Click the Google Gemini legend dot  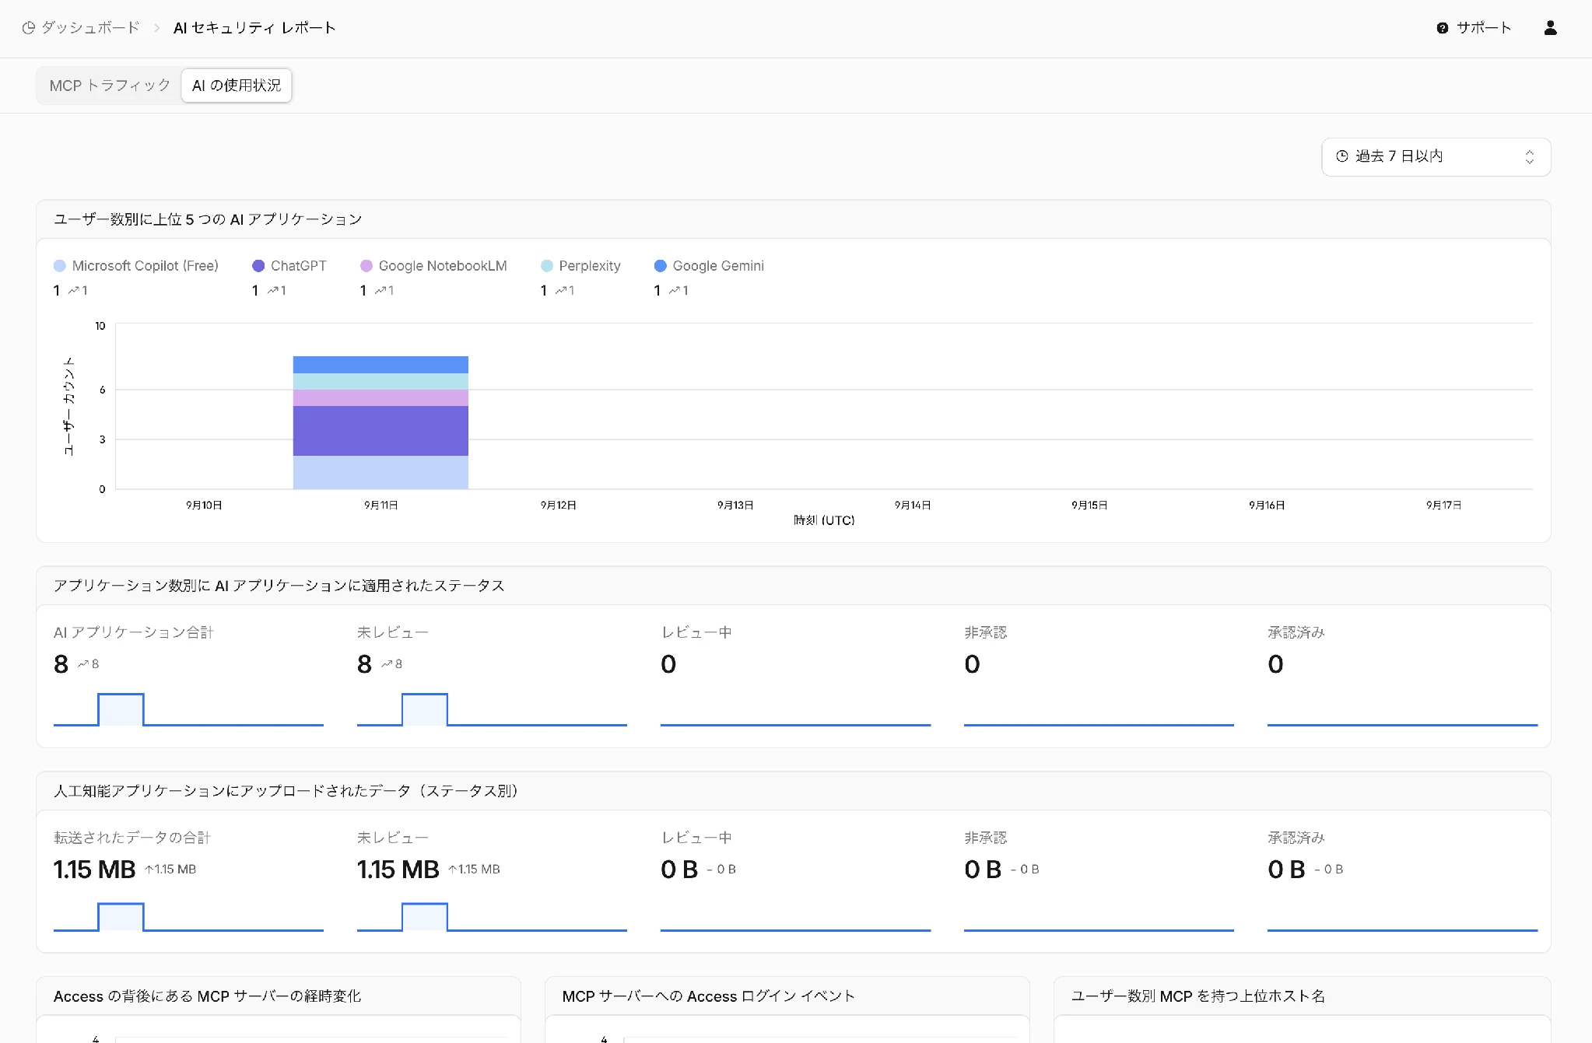point(661,266)
